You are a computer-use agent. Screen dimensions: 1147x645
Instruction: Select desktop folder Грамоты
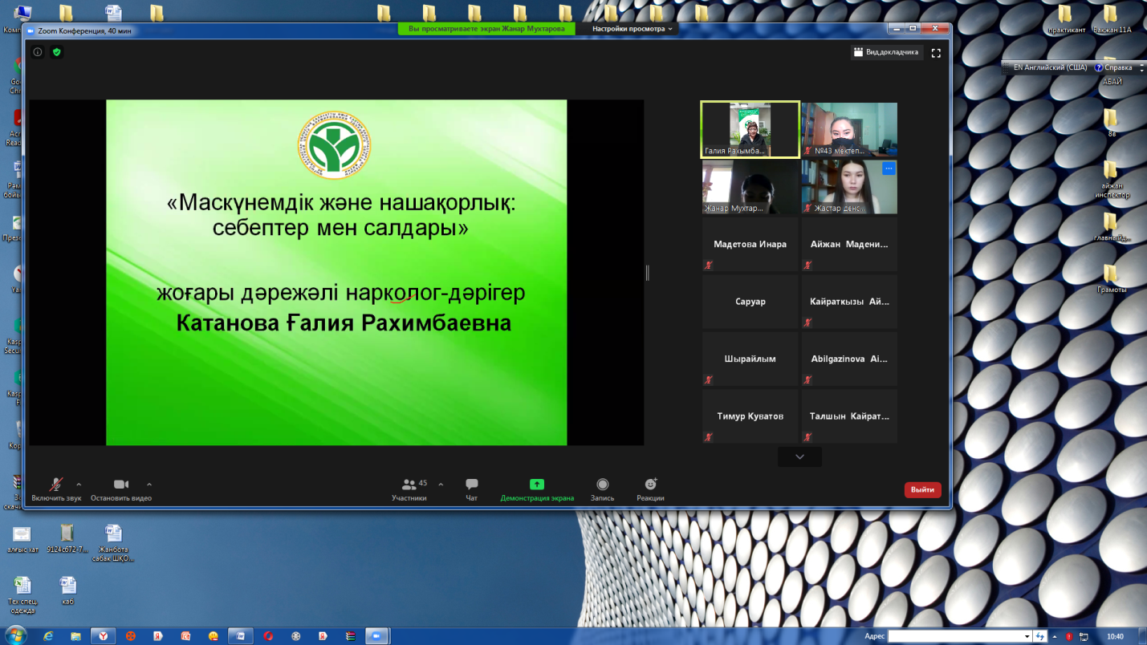click(1111, 278)
